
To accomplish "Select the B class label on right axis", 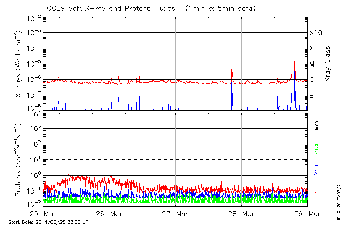I will 312,95.
